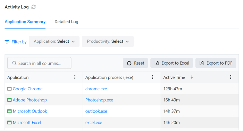This screenshot has height=131, width=243.
Task: Select the 16h 40m active time cell
Action: click(x=200, y=100)
